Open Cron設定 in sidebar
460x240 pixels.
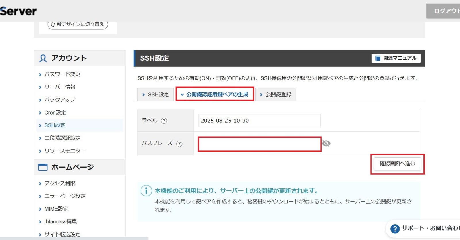[x=55, y=113]
